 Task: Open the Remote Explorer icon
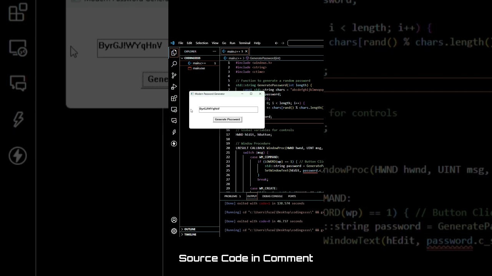174,110
